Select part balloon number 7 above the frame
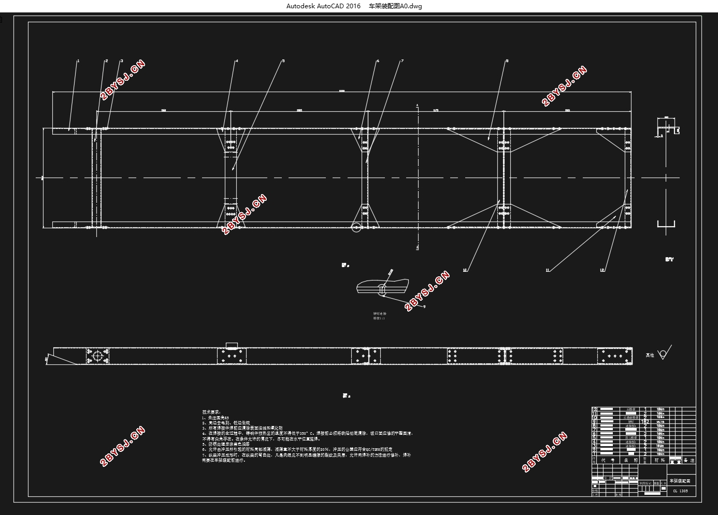 tap(402, 61)
